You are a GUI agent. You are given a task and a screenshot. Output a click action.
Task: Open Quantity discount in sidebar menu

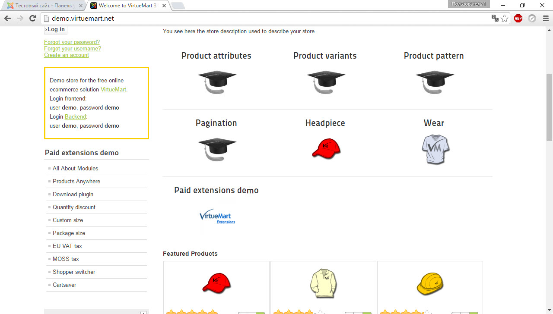(74, 207)
